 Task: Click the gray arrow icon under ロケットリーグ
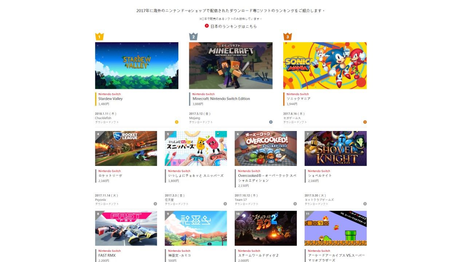(x=155, y=204)
